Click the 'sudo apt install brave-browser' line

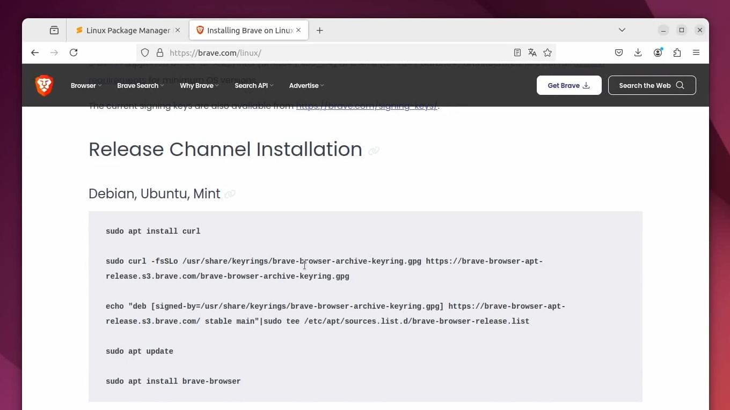tap(173, 382)
